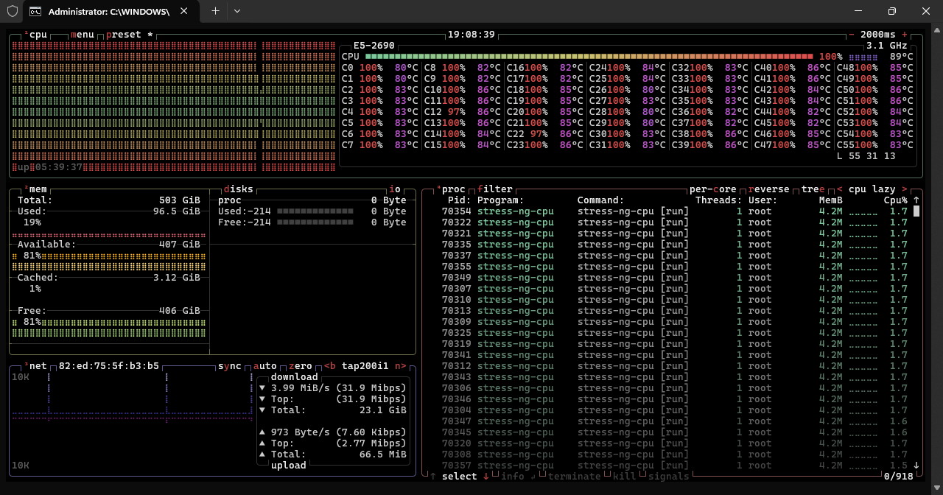
Task: Click terminate in the proc footer
Action: [x=575, y=477]
